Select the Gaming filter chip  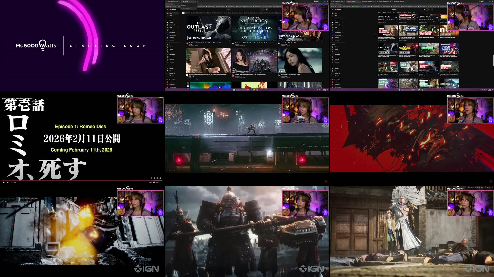188,13
